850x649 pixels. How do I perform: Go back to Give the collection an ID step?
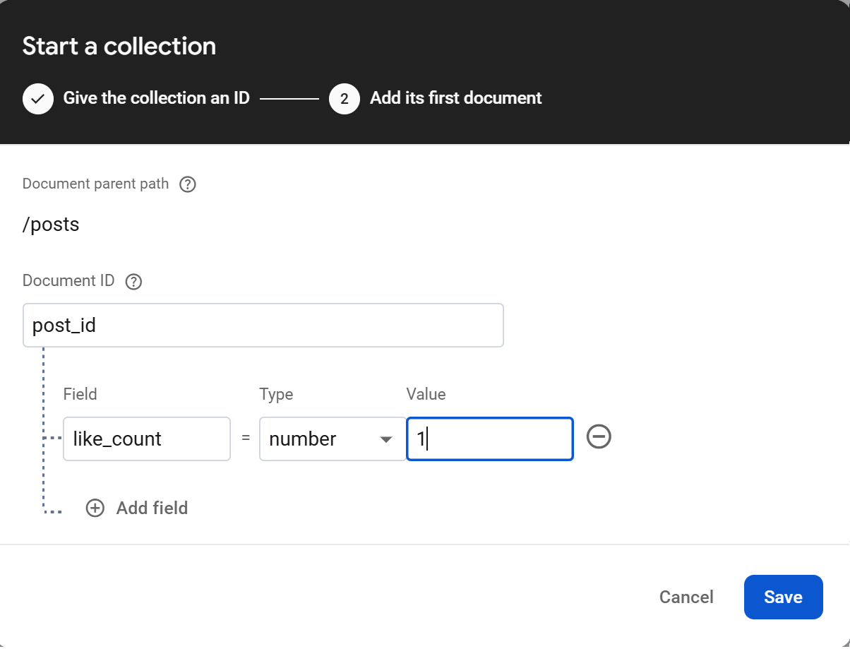[156, 98]
